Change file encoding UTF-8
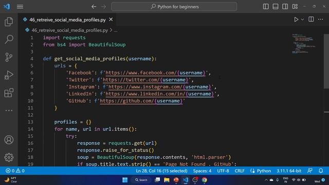Viewport: 329px width, 185px height. pyautogui.click(x=223, y=171)
